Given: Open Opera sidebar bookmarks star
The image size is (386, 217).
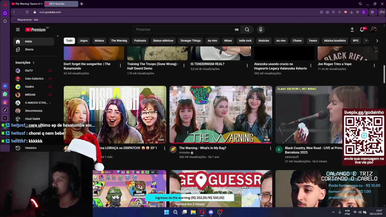Looking at the screenshot, I should (x=5, y=21).
